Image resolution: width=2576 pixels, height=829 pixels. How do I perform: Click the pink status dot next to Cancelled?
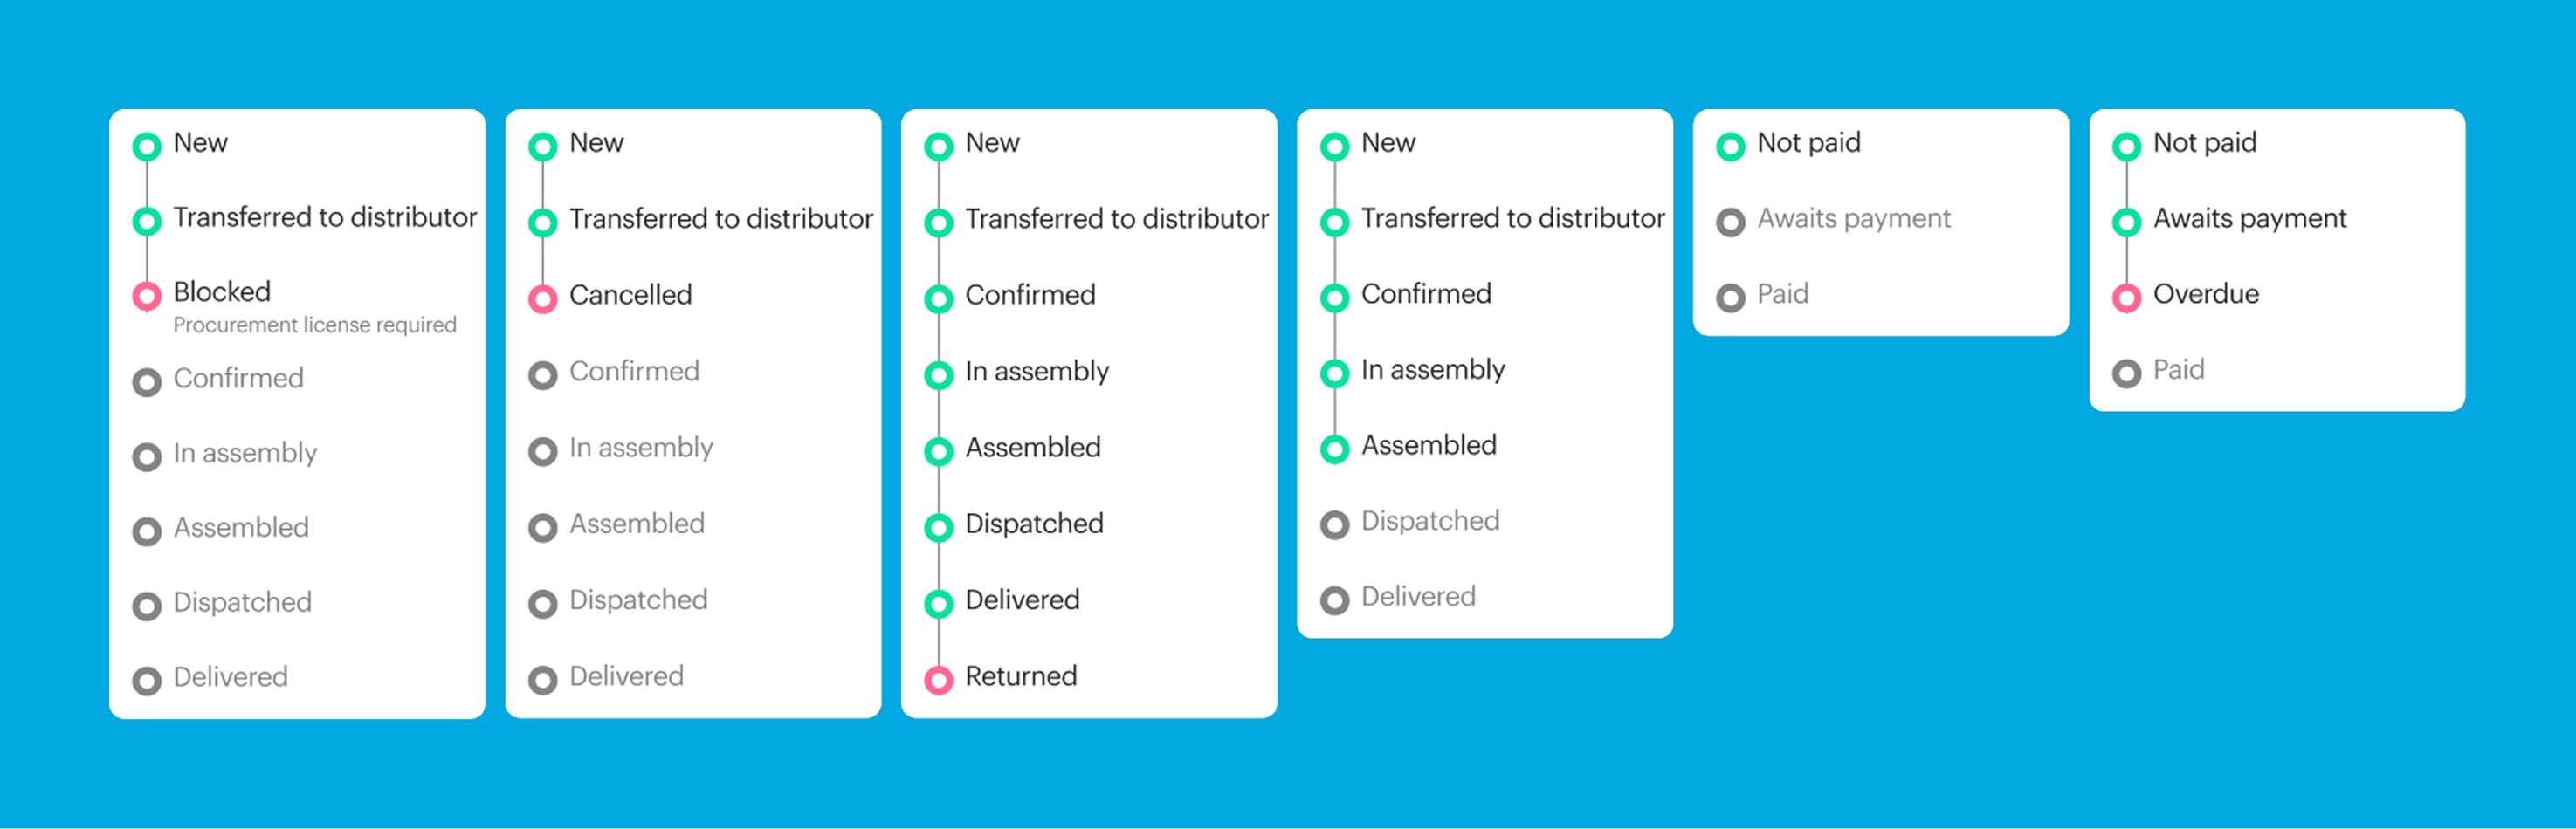point(543,298)
